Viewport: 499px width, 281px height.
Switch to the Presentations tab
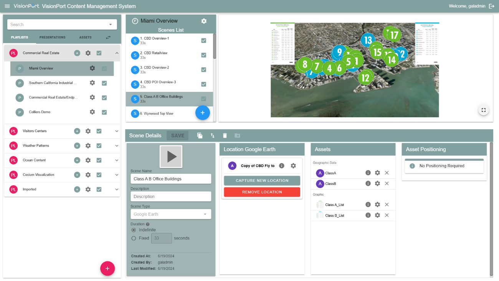(x=52, y=37)
